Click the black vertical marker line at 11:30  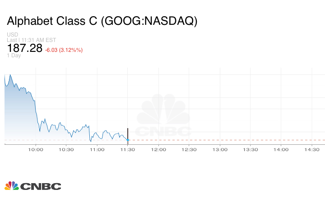coord(128,134)
